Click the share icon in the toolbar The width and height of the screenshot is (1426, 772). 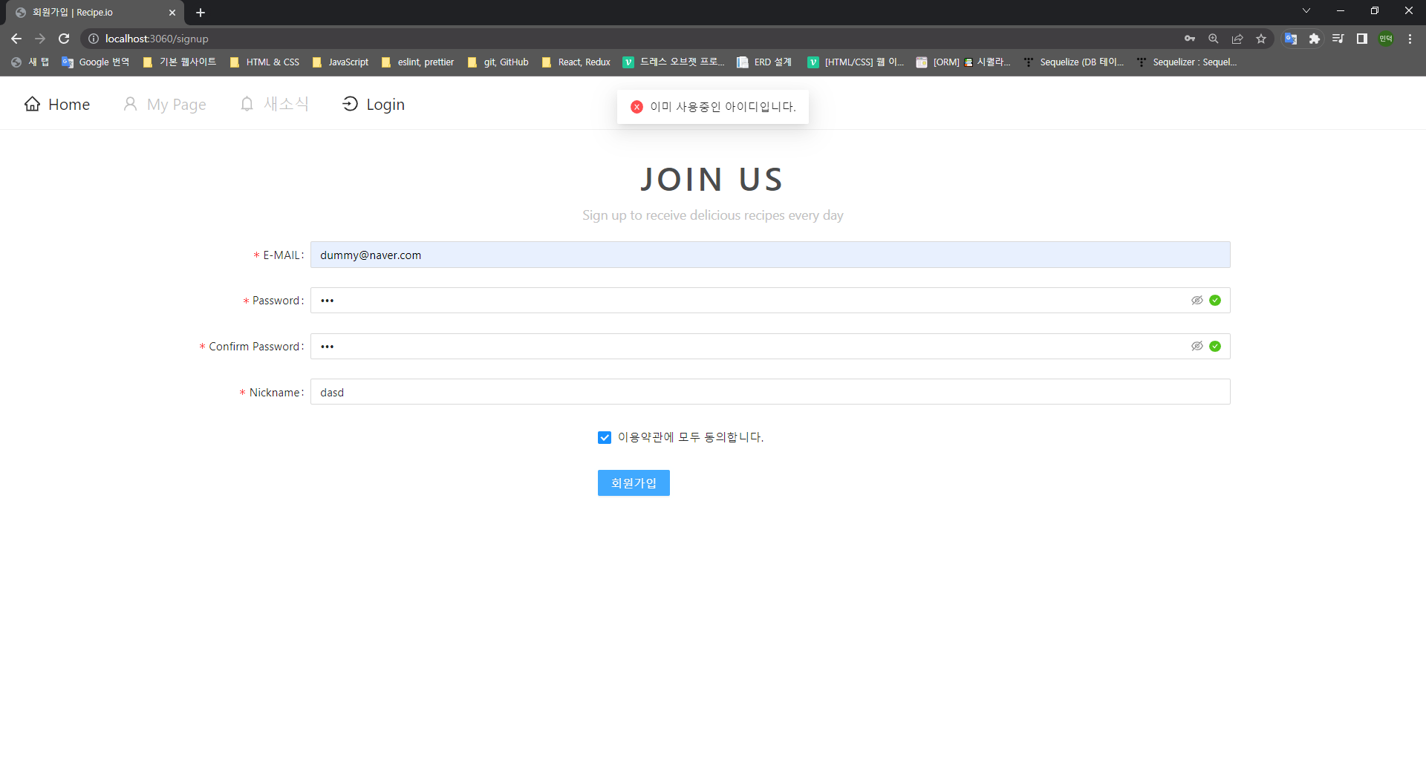click(x=1237, y=39)
